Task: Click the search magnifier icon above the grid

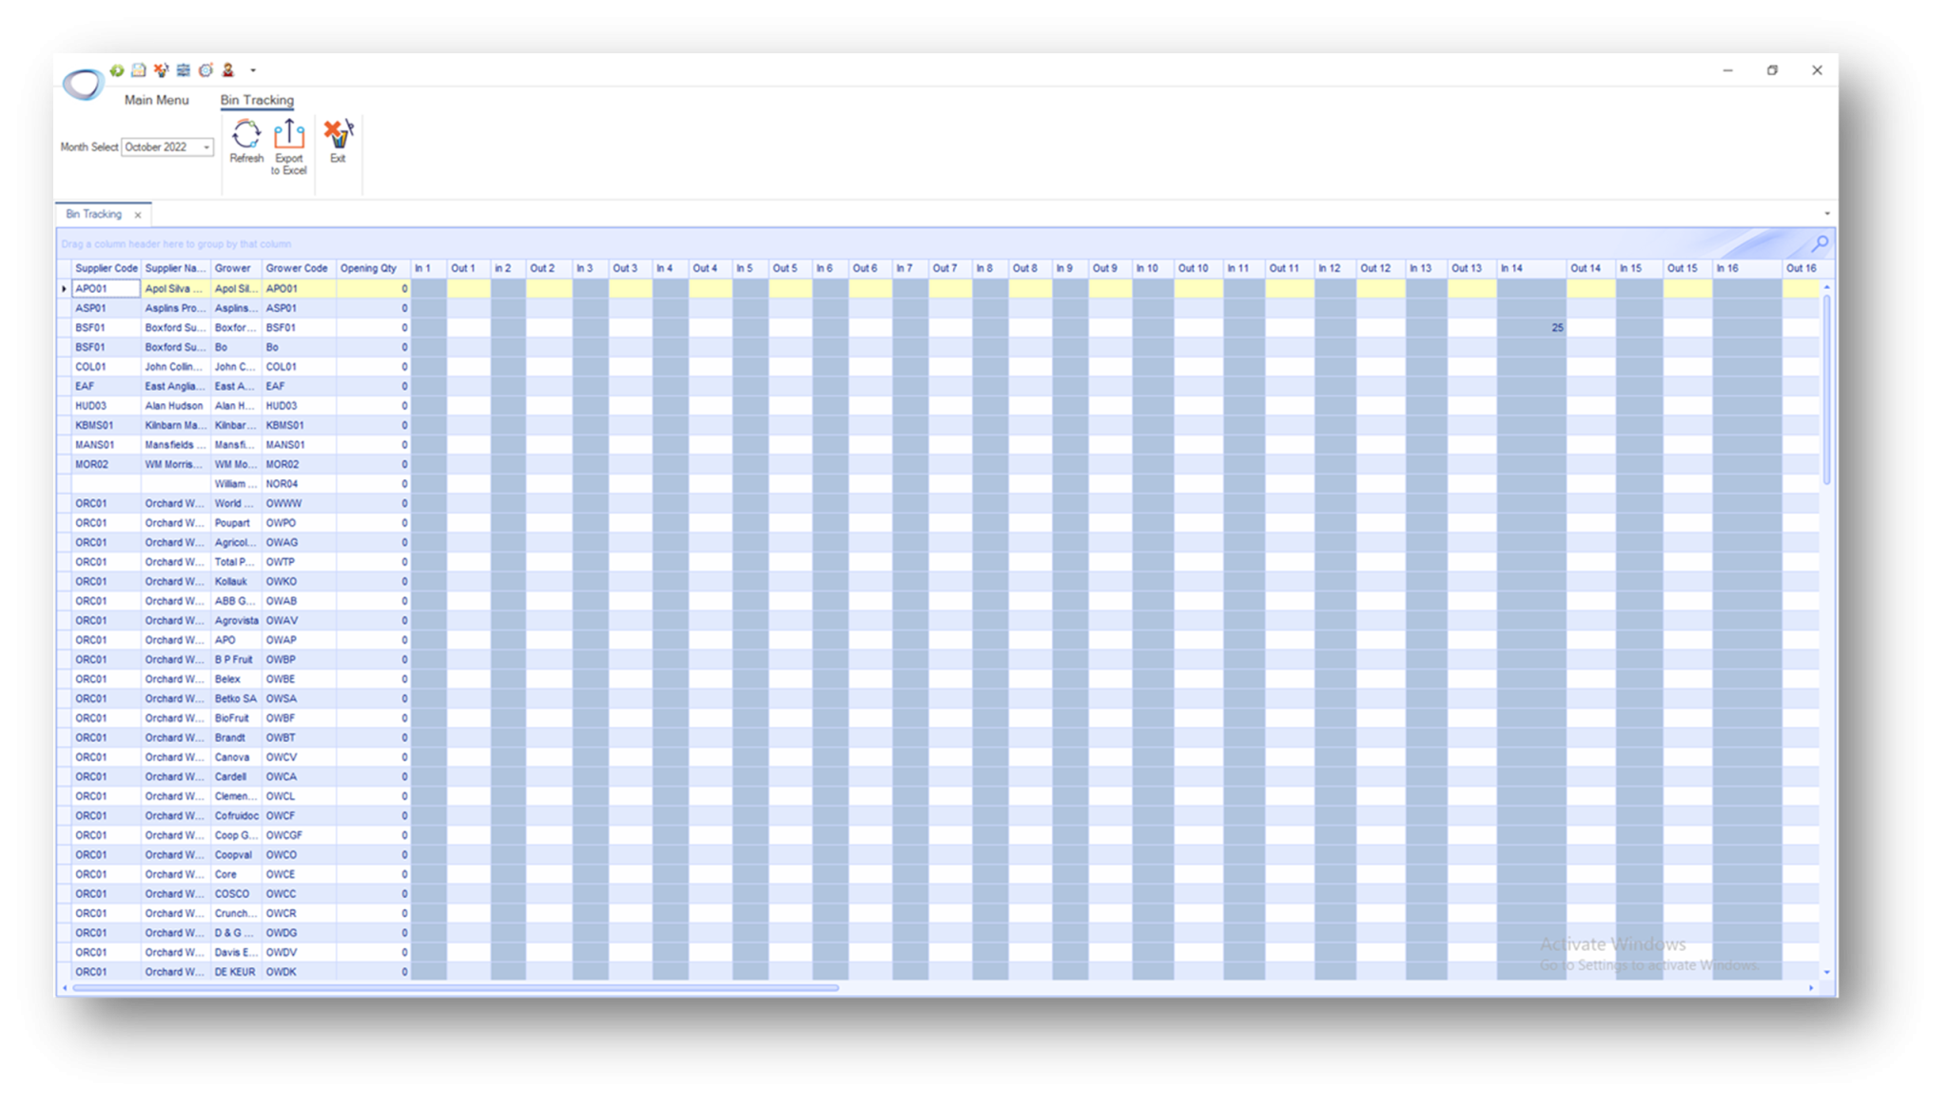Action: click(1820, 243)
